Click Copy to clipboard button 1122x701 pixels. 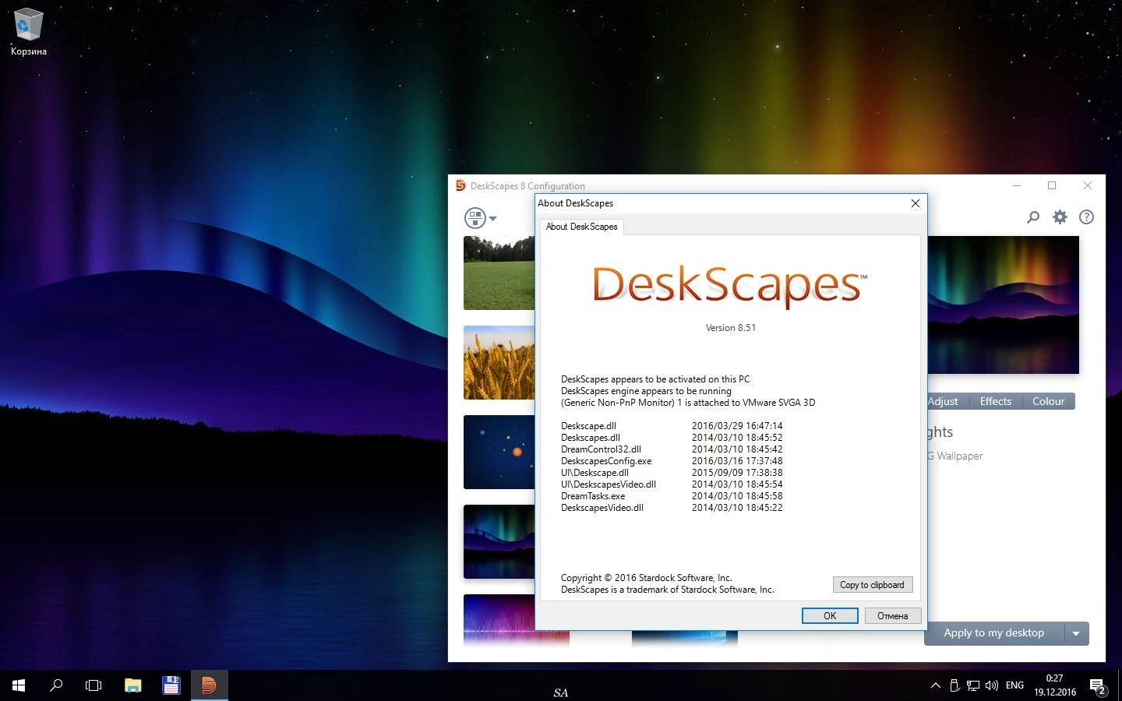(x=872, y=585)
